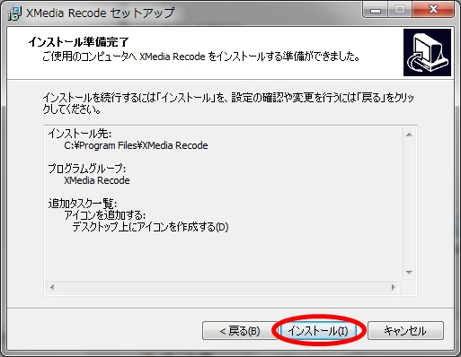Select the text C:¥Program Files¥XMedia Recode
Viewport: 461px width, 357px height.
point(136,145)
